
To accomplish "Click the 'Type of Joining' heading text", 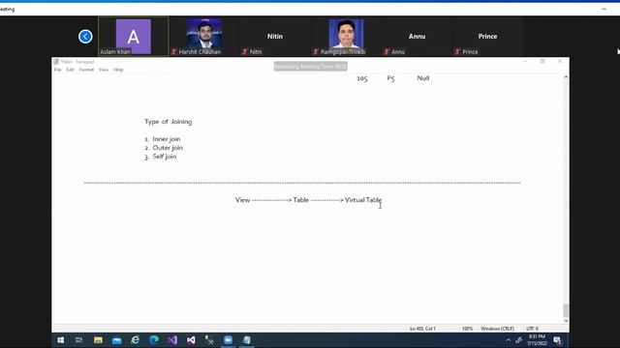I will tap(168, 122).
